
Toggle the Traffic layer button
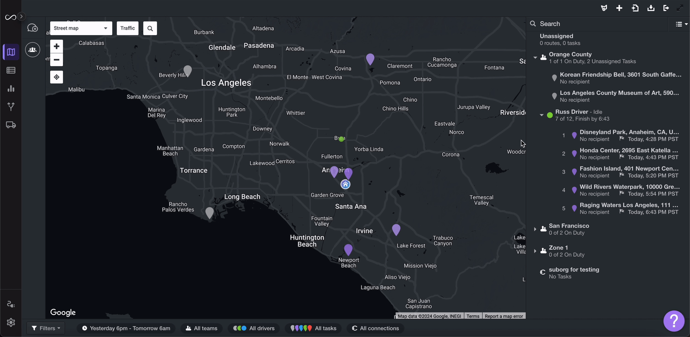[128, 28]
